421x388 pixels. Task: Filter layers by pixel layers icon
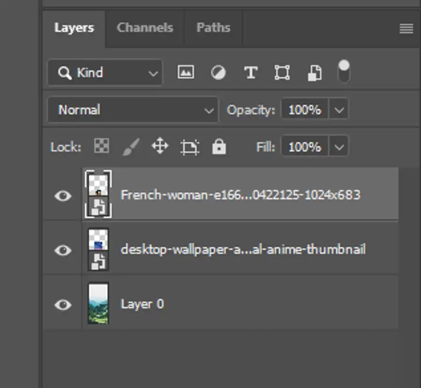point(186,72)
